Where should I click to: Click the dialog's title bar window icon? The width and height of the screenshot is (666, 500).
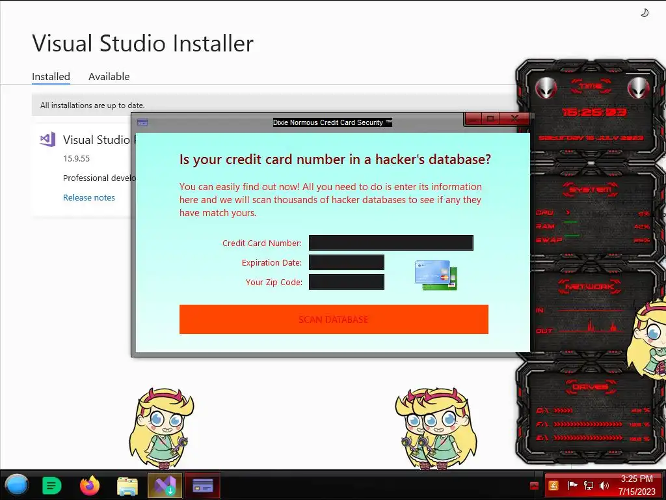pyautogui.click(x=142, y=122)
